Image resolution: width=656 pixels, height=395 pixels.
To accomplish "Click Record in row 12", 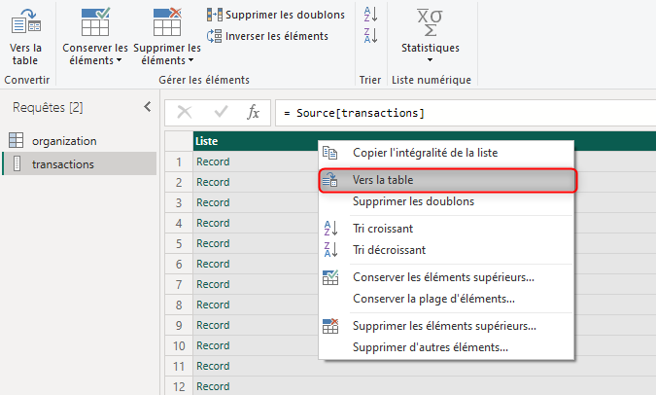I will 213,386.
